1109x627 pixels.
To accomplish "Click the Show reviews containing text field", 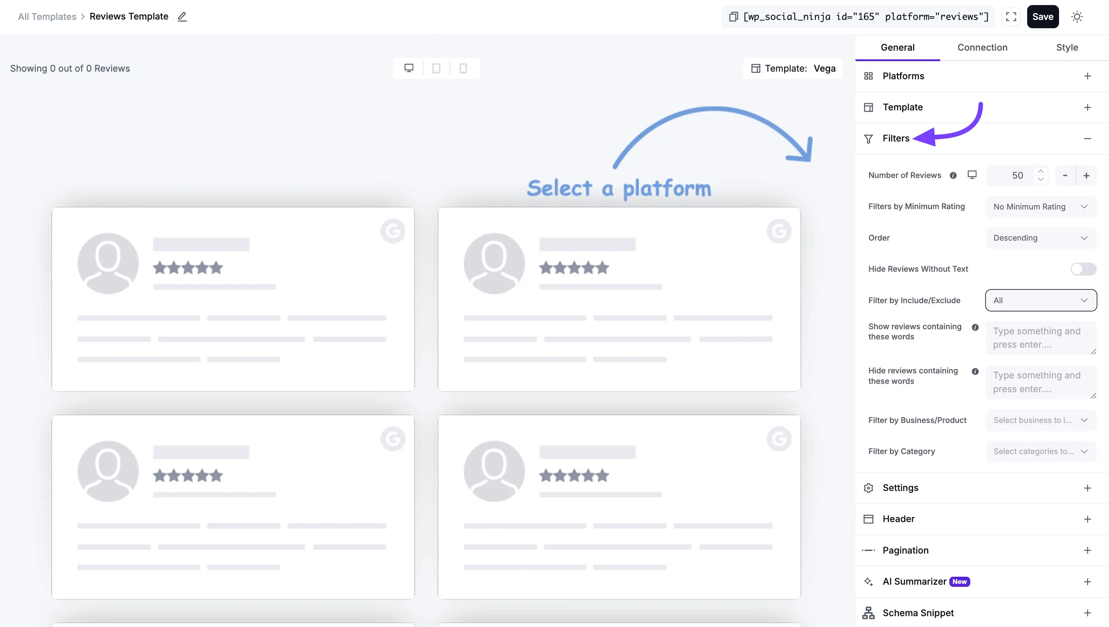I will [1040, 338].
